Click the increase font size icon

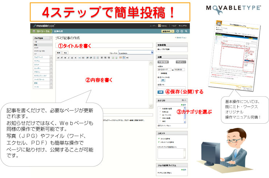click(x=61, y=58)
